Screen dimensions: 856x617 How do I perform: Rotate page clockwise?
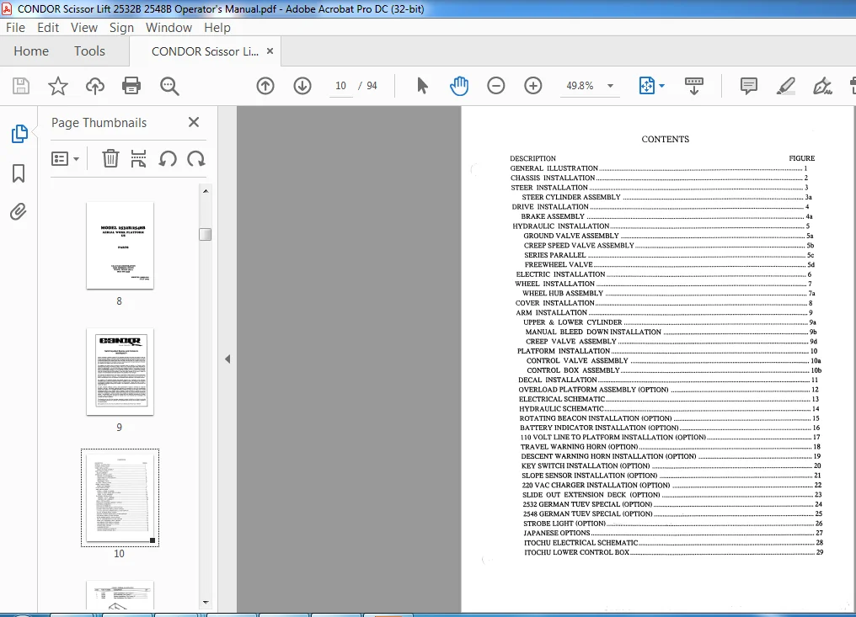tap(196, 159)
